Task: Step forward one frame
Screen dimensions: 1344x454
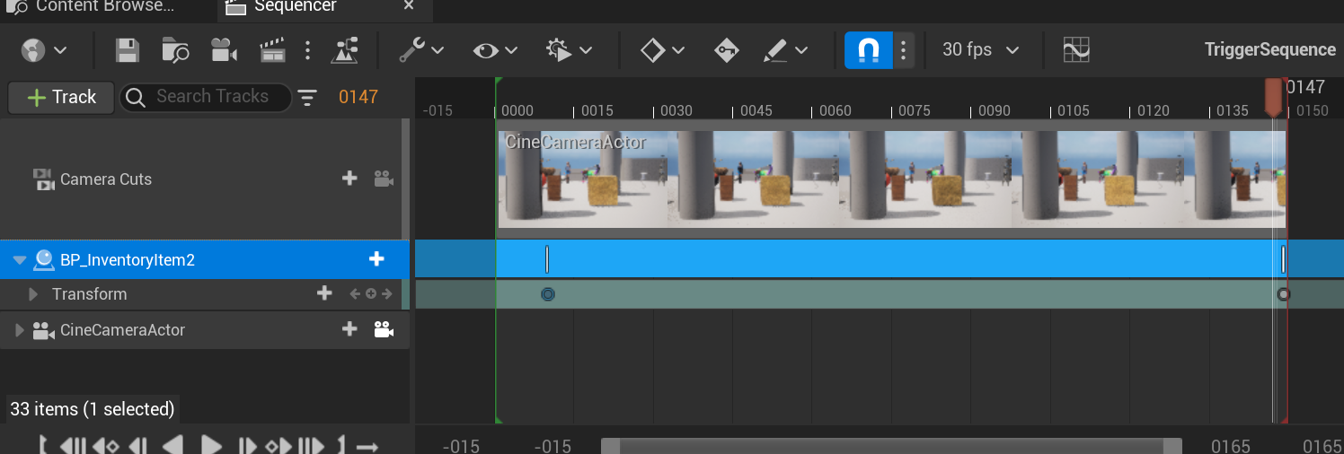Action: pyautogui.click(x=247, y=445)
